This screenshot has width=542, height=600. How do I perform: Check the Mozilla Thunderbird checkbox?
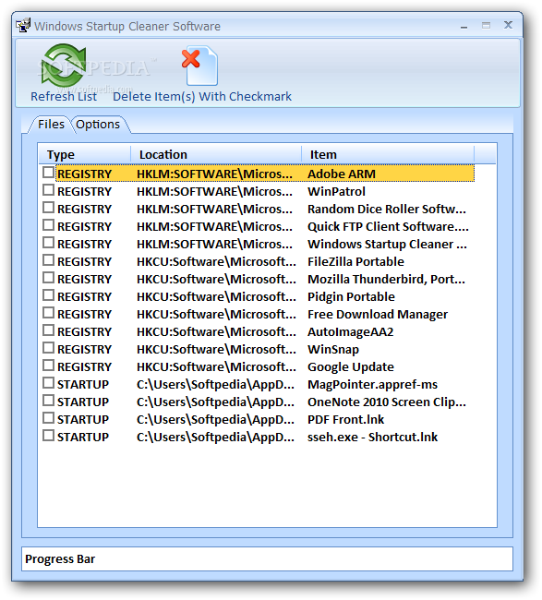coord(48,278)
